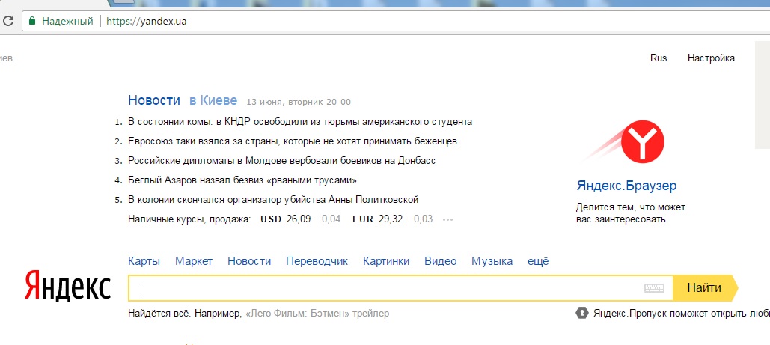Open news about Евросоюз and refugees
This screenshot has width=770, height=345.
(x=293, y=141)
